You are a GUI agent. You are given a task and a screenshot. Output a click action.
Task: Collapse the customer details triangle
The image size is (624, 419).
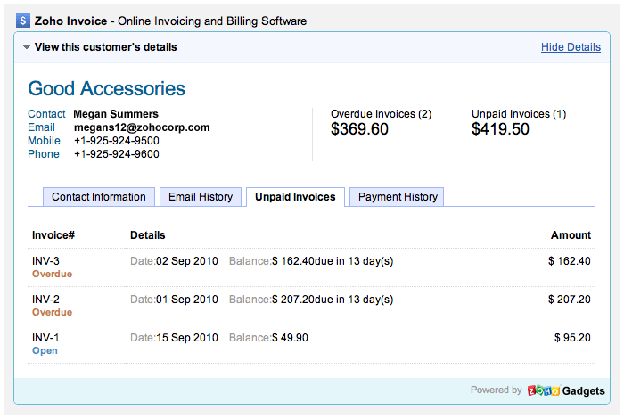pyautogui.click(x=27, y=47)
